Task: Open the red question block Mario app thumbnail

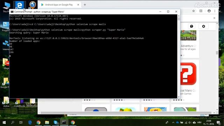Action: 188,74
